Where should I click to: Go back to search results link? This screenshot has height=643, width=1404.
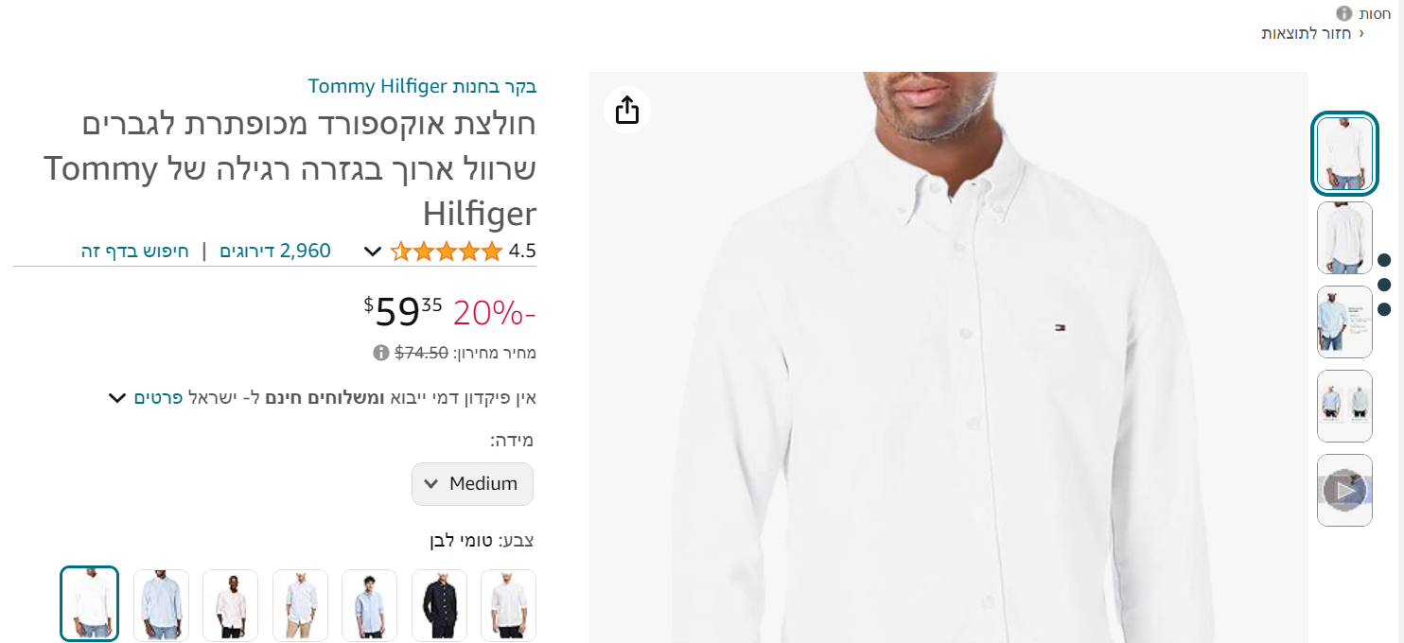pyautogui.click(x=1312, y=33)
